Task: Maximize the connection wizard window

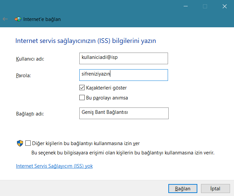Action: click(x=205, y=6)
